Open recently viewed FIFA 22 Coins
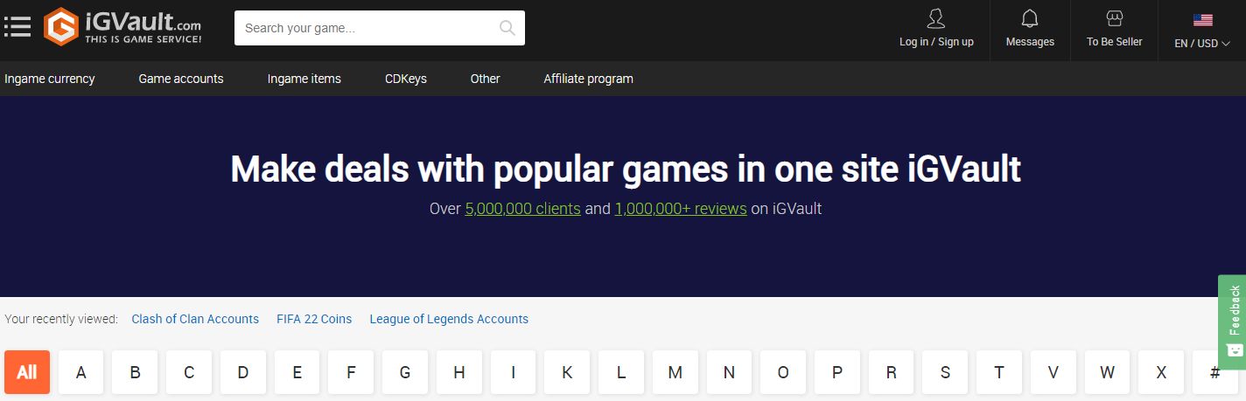The image size is (1246, 401). click(x=314, y=319)
